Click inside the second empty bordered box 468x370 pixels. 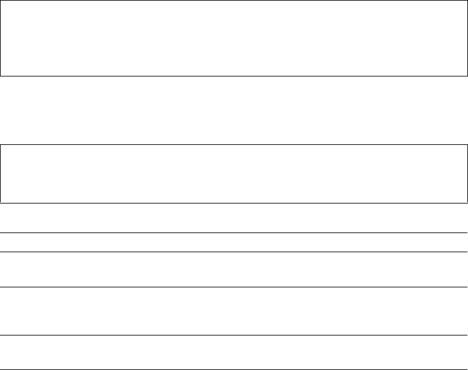tap(234, 173)
